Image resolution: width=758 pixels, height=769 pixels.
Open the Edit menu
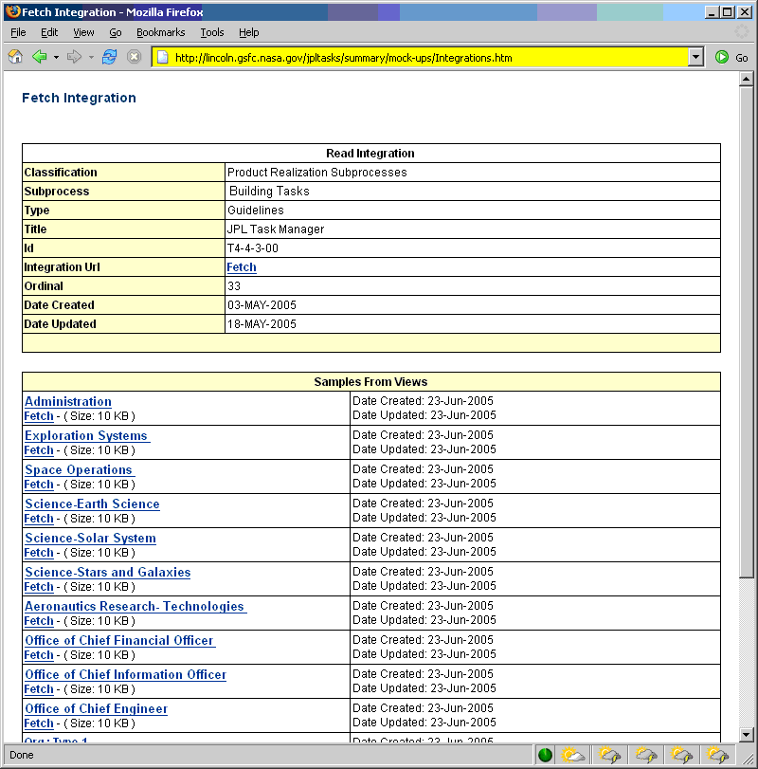(x=49, y=32)
